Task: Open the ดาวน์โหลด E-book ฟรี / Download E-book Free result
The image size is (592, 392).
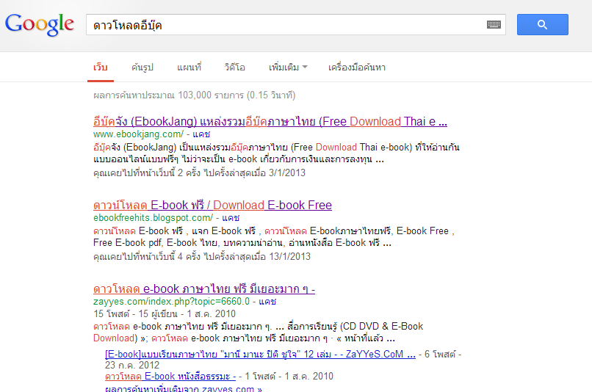Action: click(212, 206)
